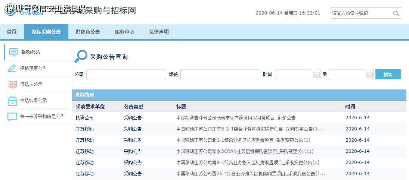
Task: Open the 单一来源采购信息公告 chat icon
Action: [12, 117]
